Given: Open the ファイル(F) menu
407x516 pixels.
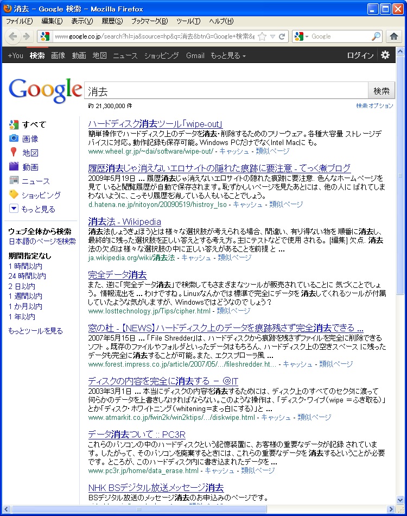Looking at the screenshot, I should (20, 21).
